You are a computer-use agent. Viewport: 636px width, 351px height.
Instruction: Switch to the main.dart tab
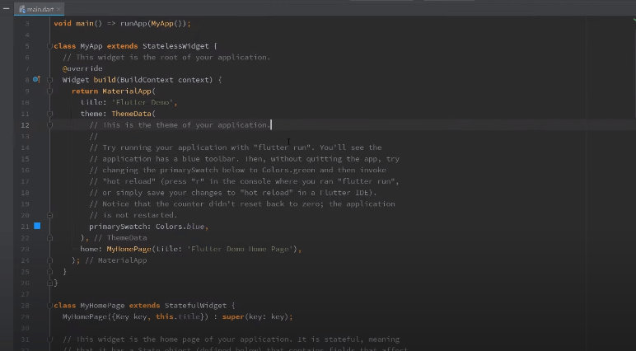click(40, 9)
